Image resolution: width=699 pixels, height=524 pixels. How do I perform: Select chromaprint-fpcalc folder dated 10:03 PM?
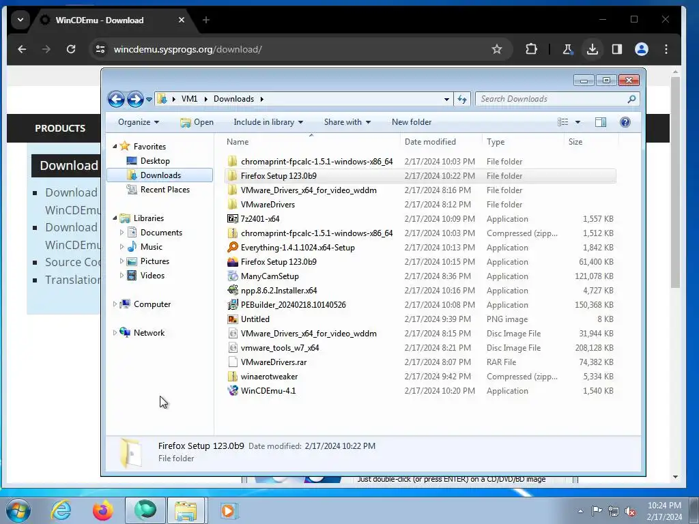click(317, 161)
